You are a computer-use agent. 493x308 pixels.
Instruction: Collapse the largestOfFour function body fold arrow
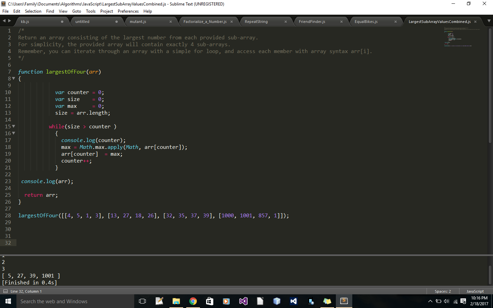[13, 78]
